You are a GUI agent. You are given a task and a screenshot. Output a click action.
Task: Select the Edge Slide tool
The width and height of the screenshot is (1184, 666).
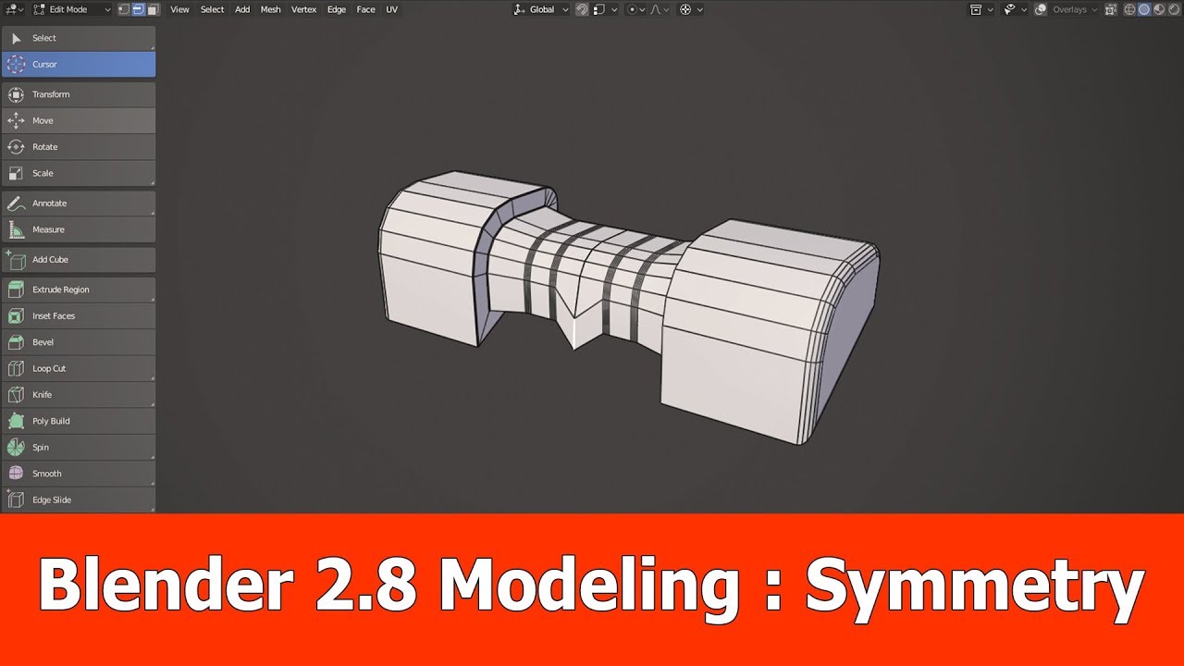pyautogui.click(x=79, y=499)
